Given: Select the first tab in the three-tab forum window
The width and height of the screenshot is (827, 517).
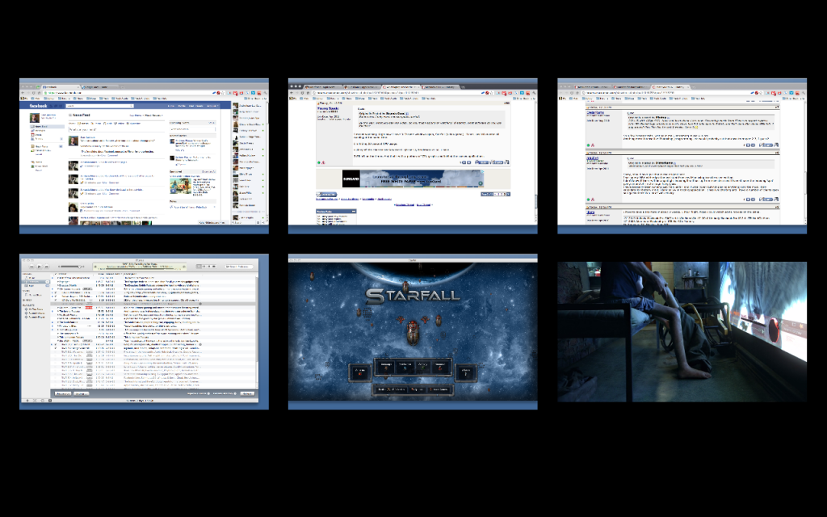Looking at the screenshot, I should point(593,87).
